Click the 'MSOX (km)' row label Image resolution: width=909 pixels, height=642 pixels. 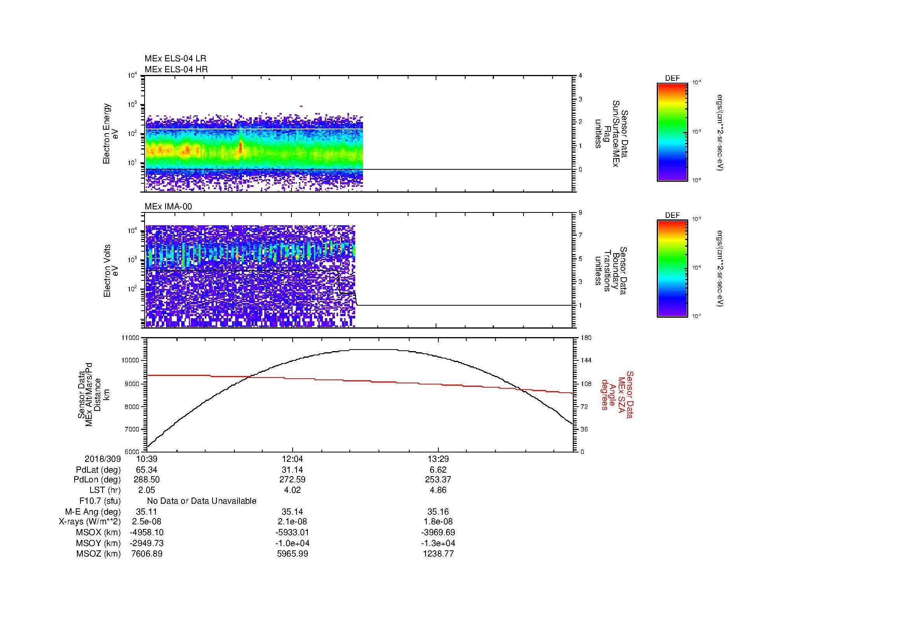pyautogui.click(x=98, y=532)
